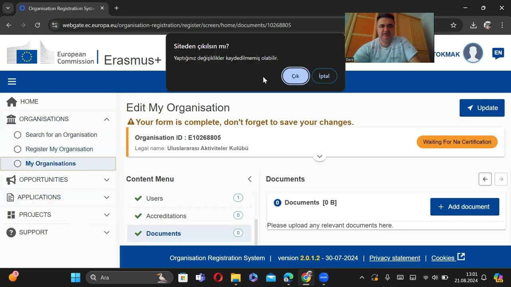Open File Explorer from taskbar
Viewport: 511px width, 287px height.
coord(236,277)
